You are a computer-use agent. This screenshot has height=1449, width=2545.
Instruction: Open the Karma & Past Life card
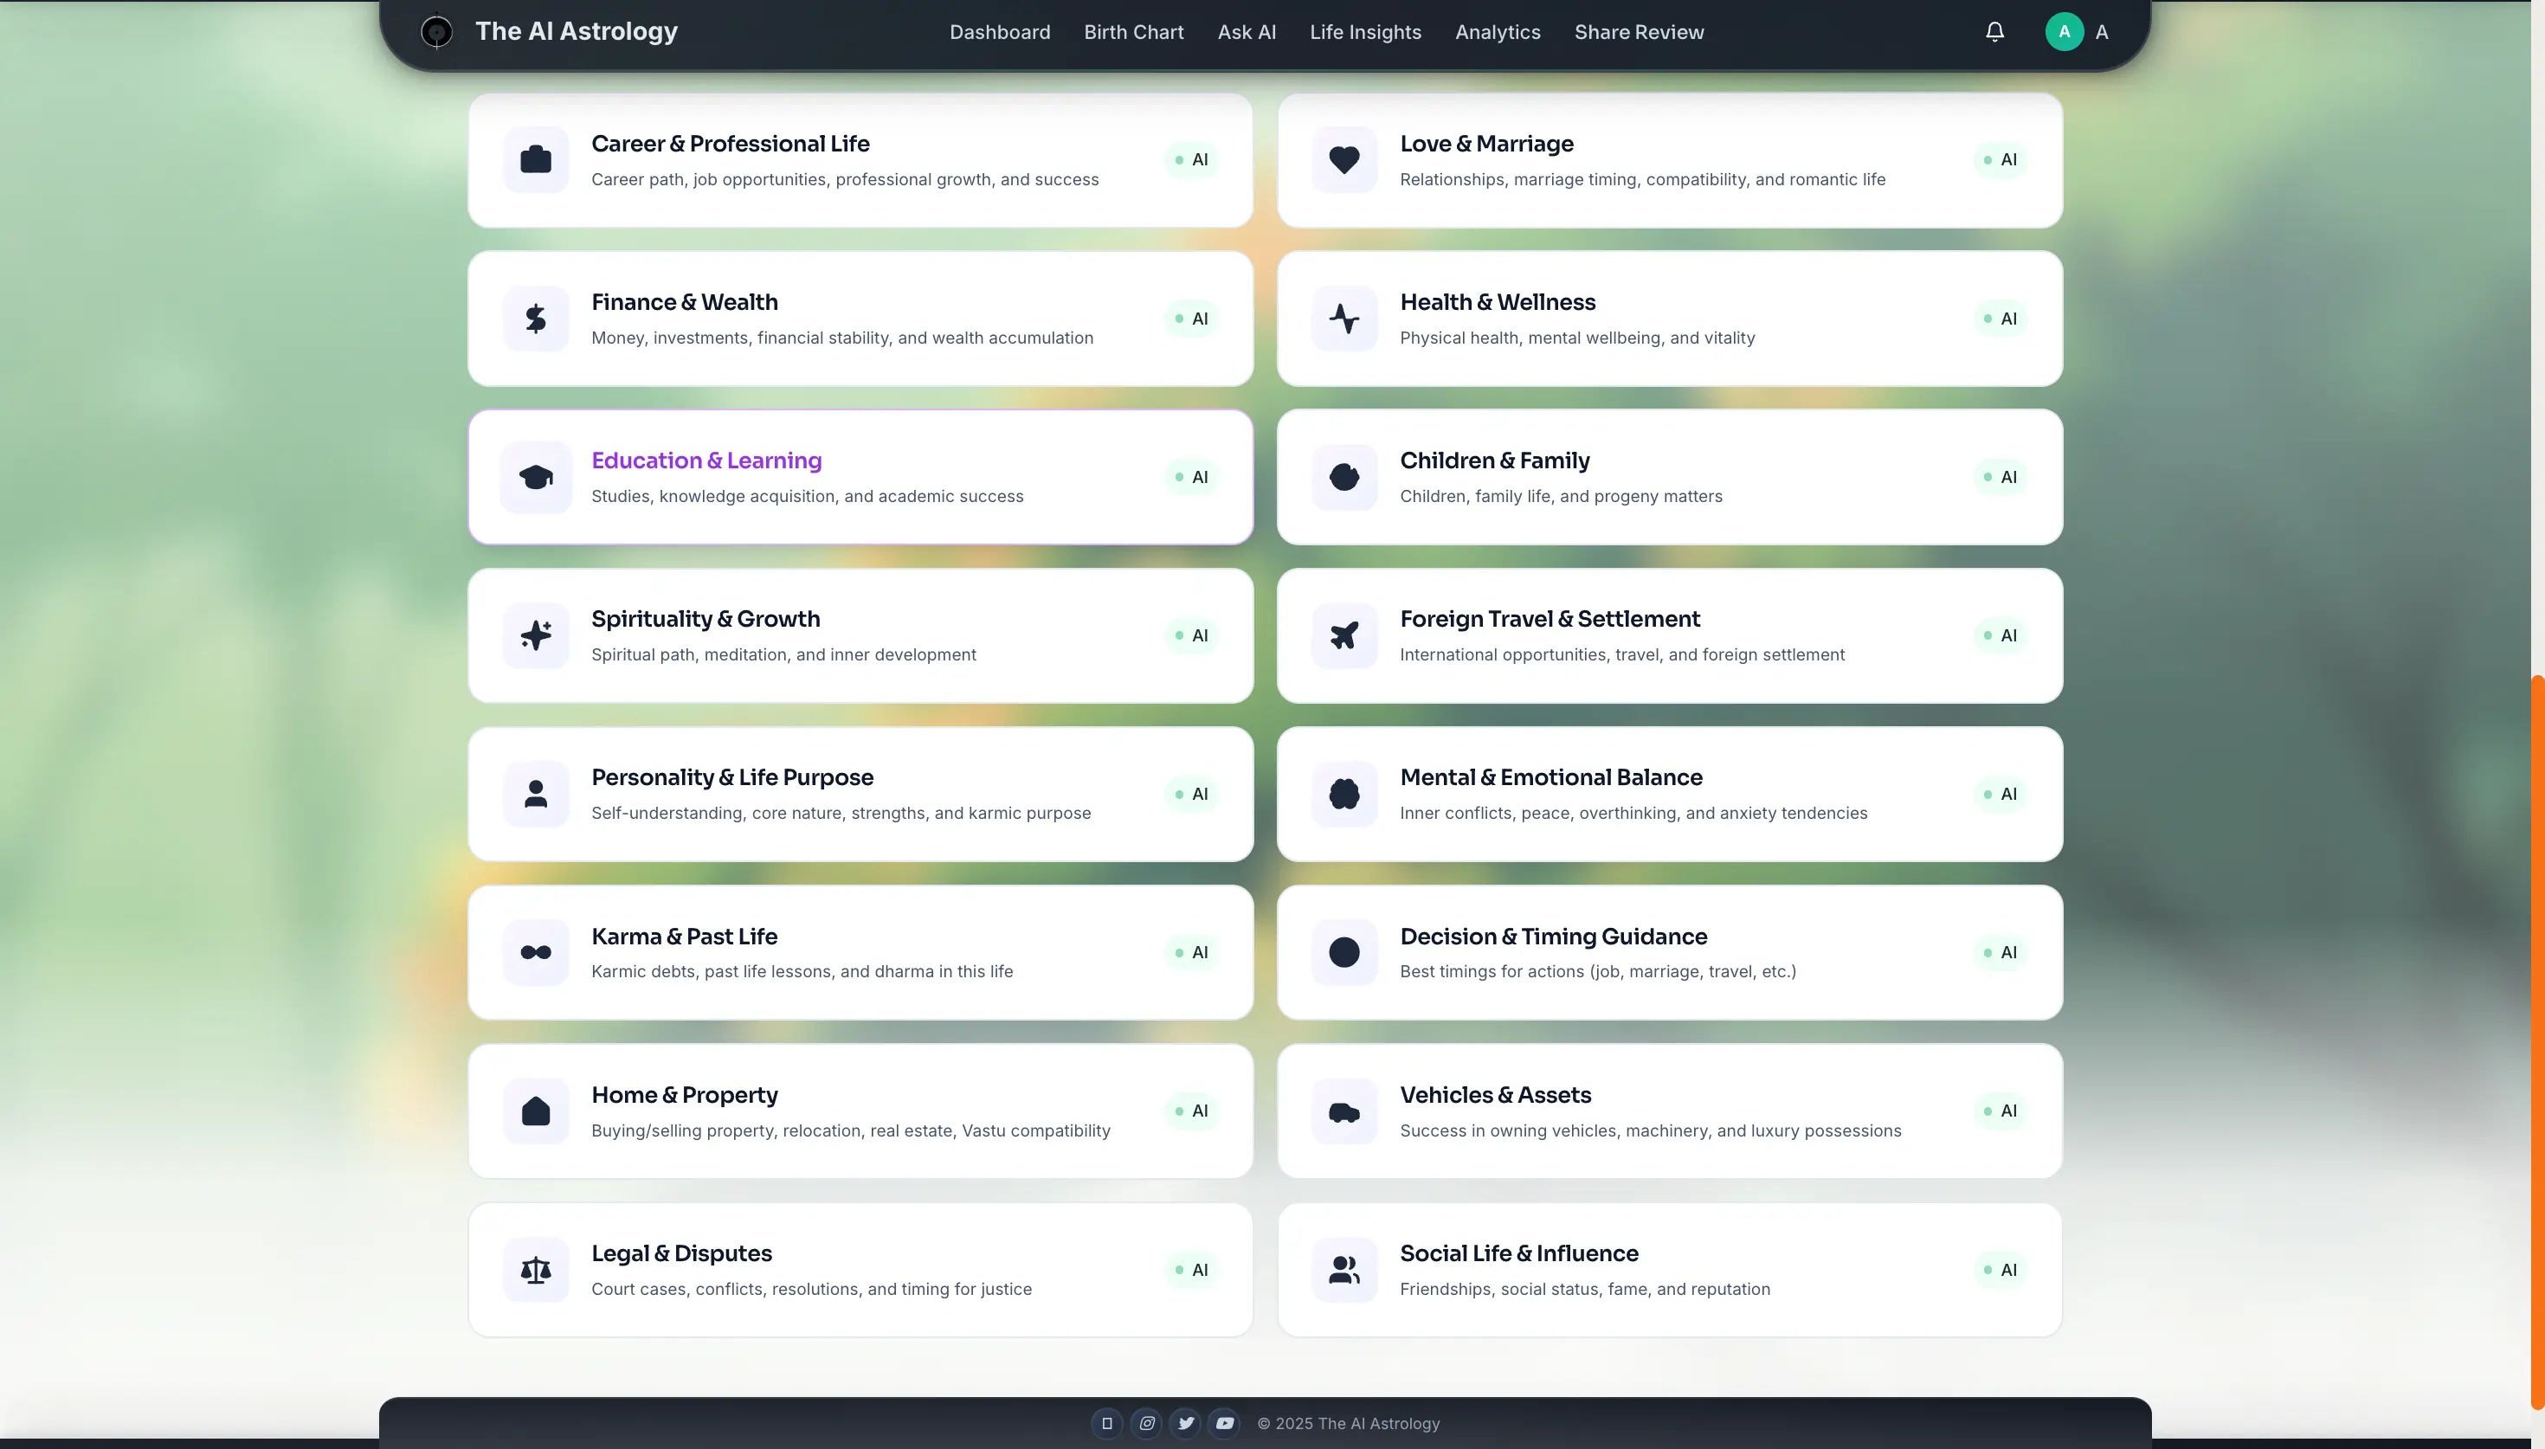(x=860, y=952)
